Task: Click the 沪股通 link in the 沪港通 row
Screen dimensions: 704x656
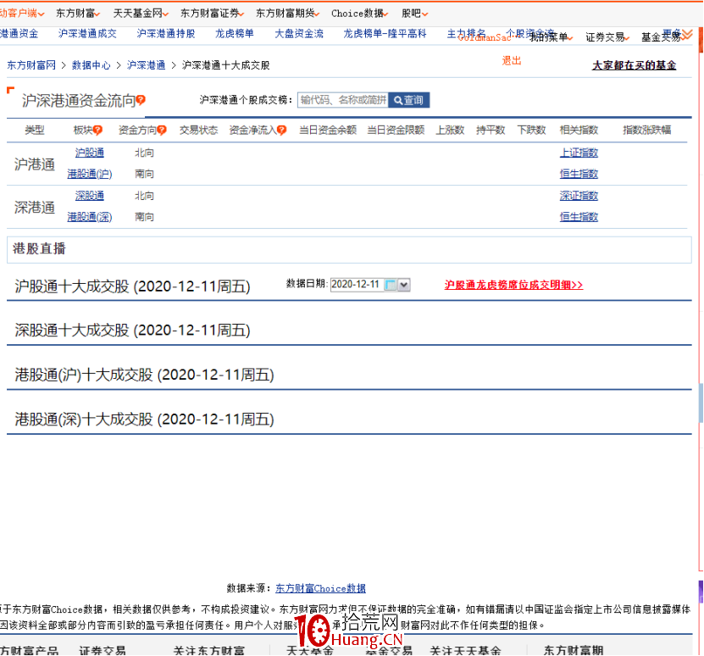Action: tap(89, 153)
